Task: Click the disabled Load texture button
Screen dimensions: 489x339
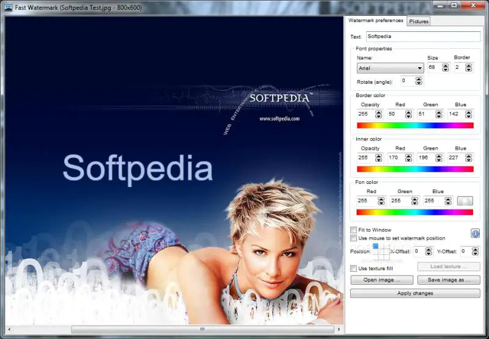Action: pos(449,266)
